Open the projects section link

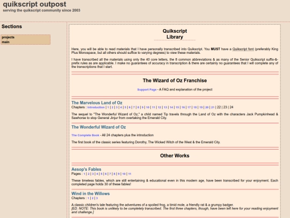click(8, 37)
